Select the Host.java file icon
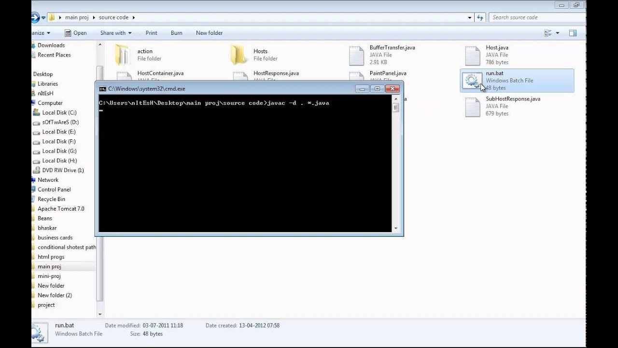 point(473,55)
